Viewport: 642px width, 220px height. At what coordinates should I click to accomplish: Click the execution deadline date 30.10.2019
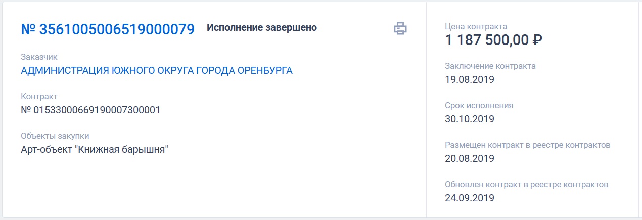[470, 119]
